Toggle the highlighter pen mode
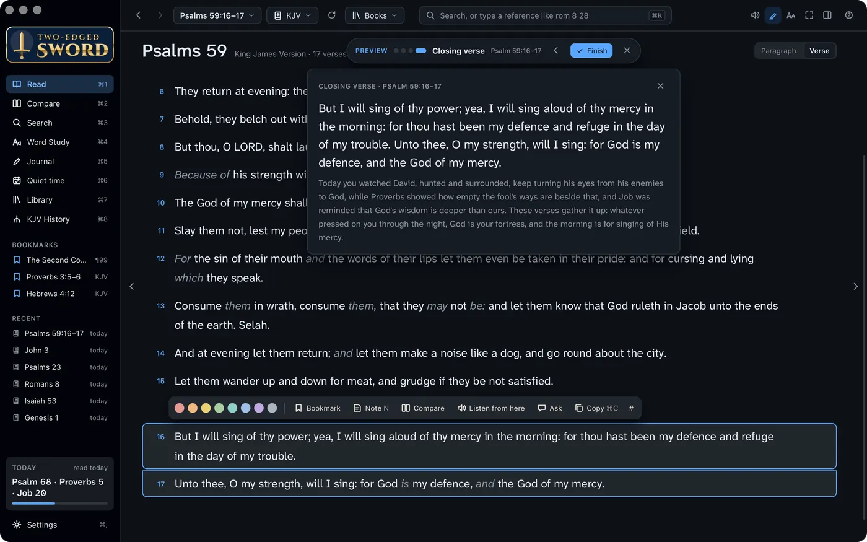 coord(773,15)
